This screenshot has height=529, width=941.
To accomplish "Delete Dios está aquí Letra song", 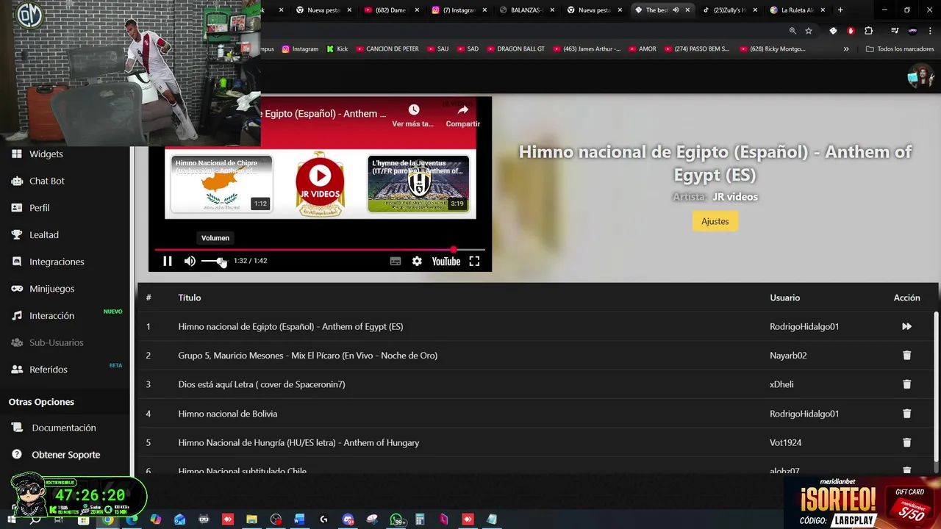I will click(906, 384).
